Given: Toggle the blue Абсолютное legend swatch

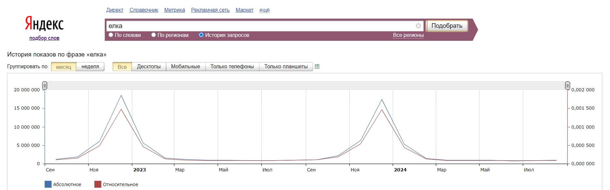Looking at the screenshot, I should tap(48, 184).
